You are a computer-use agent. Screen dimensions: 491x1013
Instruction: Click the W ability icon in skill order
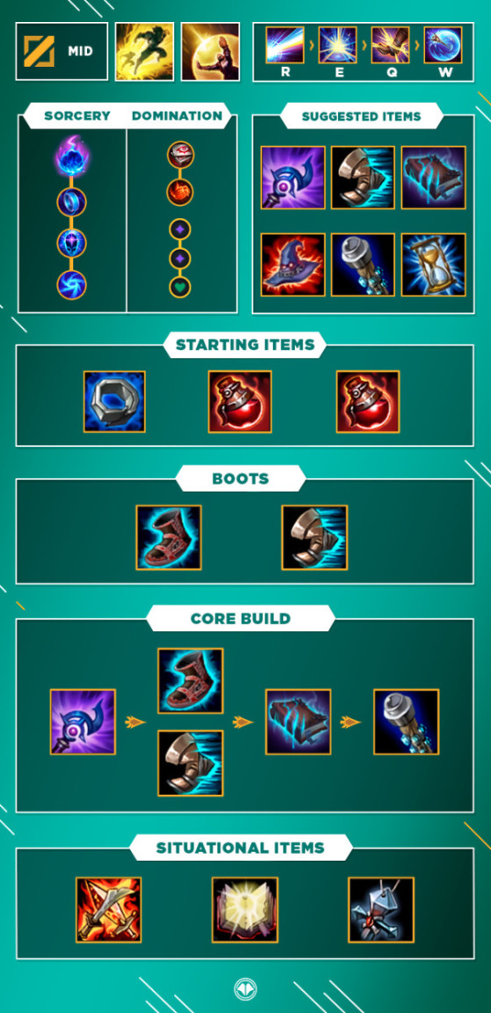click(x=444, y=45)
